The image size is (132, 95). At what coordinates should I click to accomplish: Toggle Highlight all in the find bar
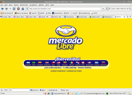point(52,90)
